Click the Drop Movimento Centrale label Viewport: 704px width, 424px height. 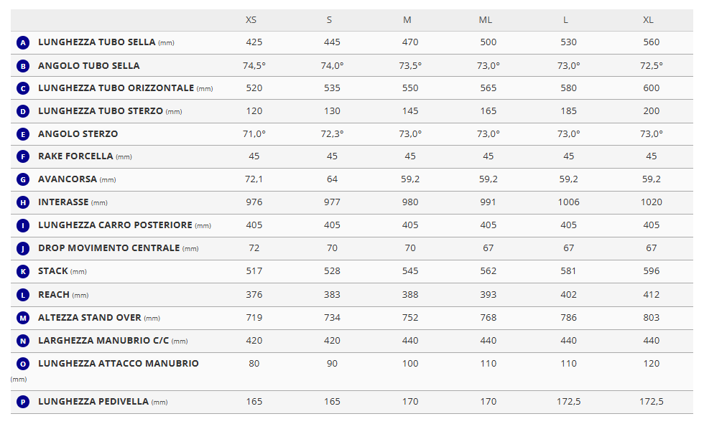[108, 248]
